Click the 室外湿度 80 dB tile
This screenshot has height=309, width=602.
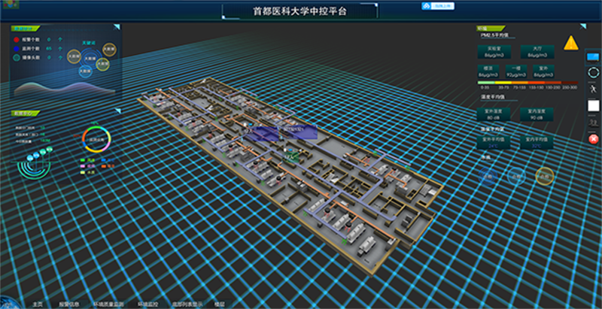494,114
